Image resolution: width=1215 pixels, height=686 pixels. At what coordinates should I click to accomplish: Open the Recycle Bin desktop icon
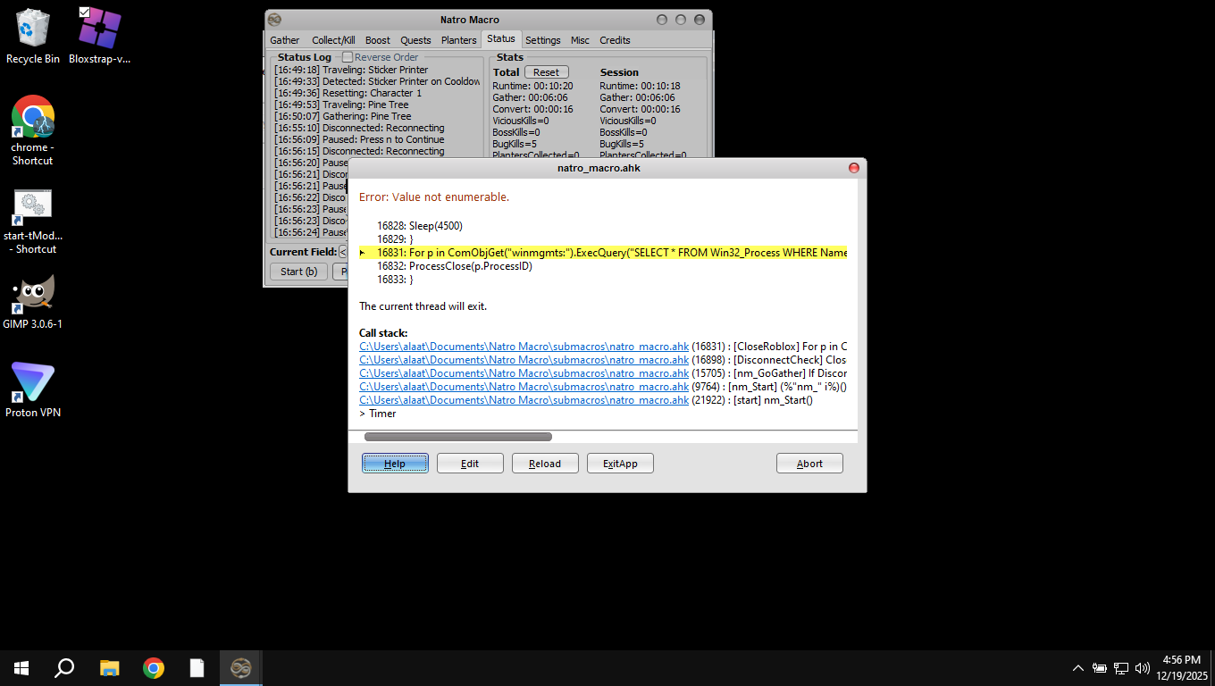[33, 37]
